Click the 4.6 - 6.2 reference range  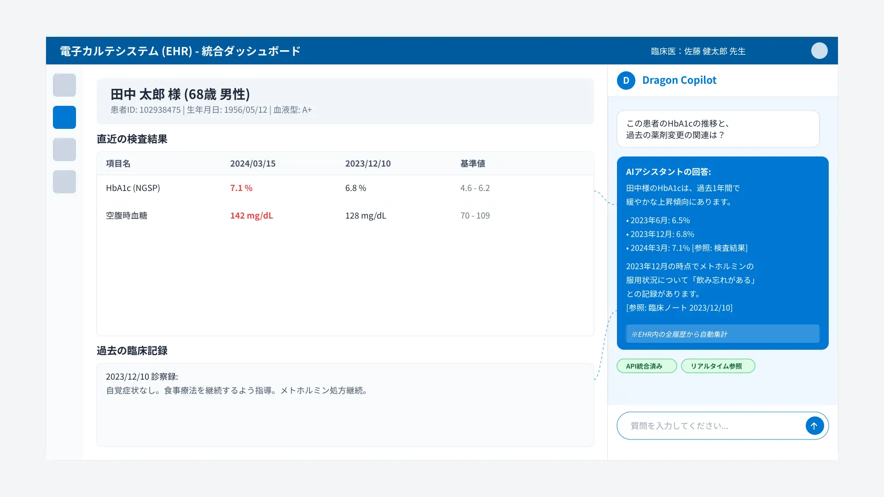click(x=475, y=188)
